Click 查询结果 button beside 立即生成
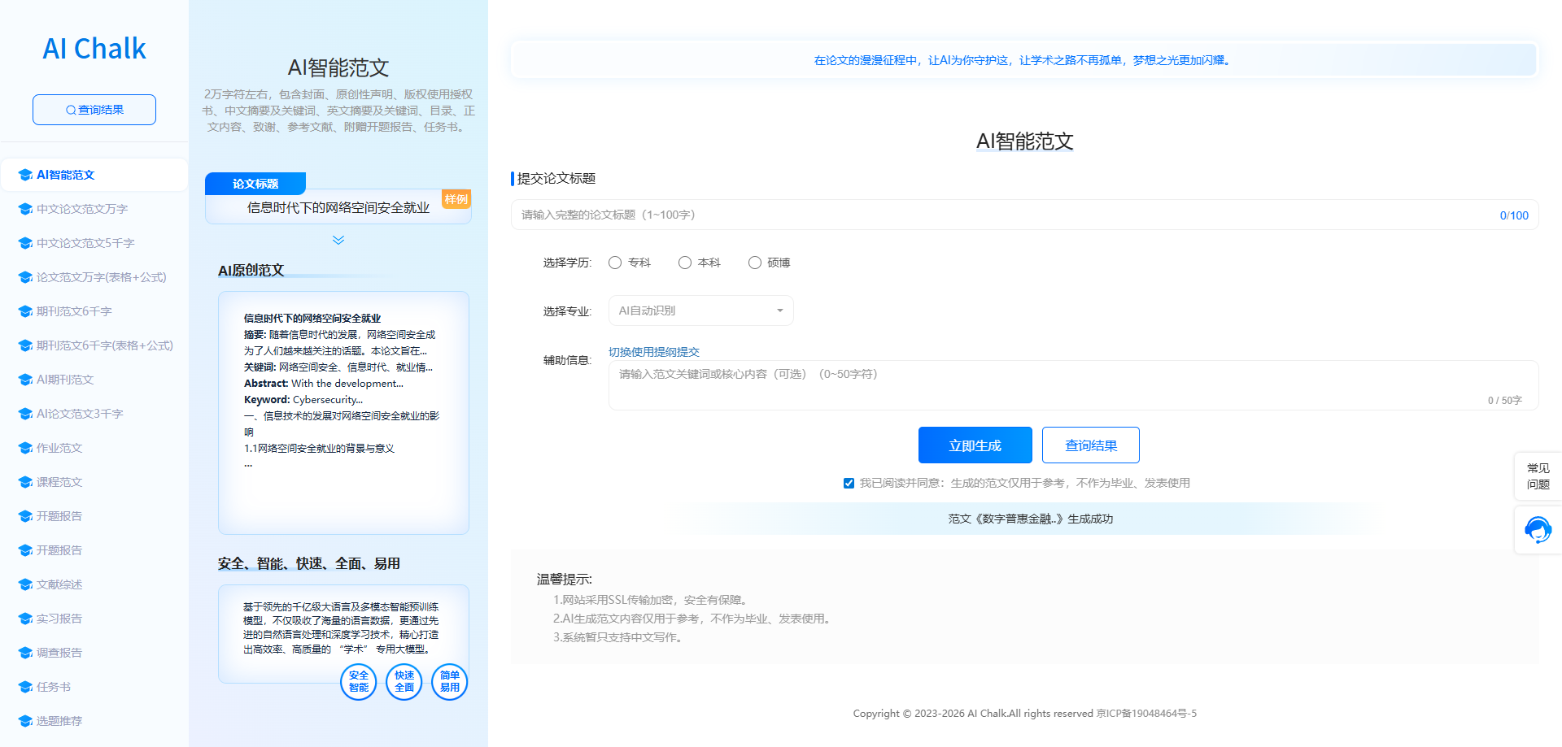The image size is (1562, 747). tap(1091, 445)
